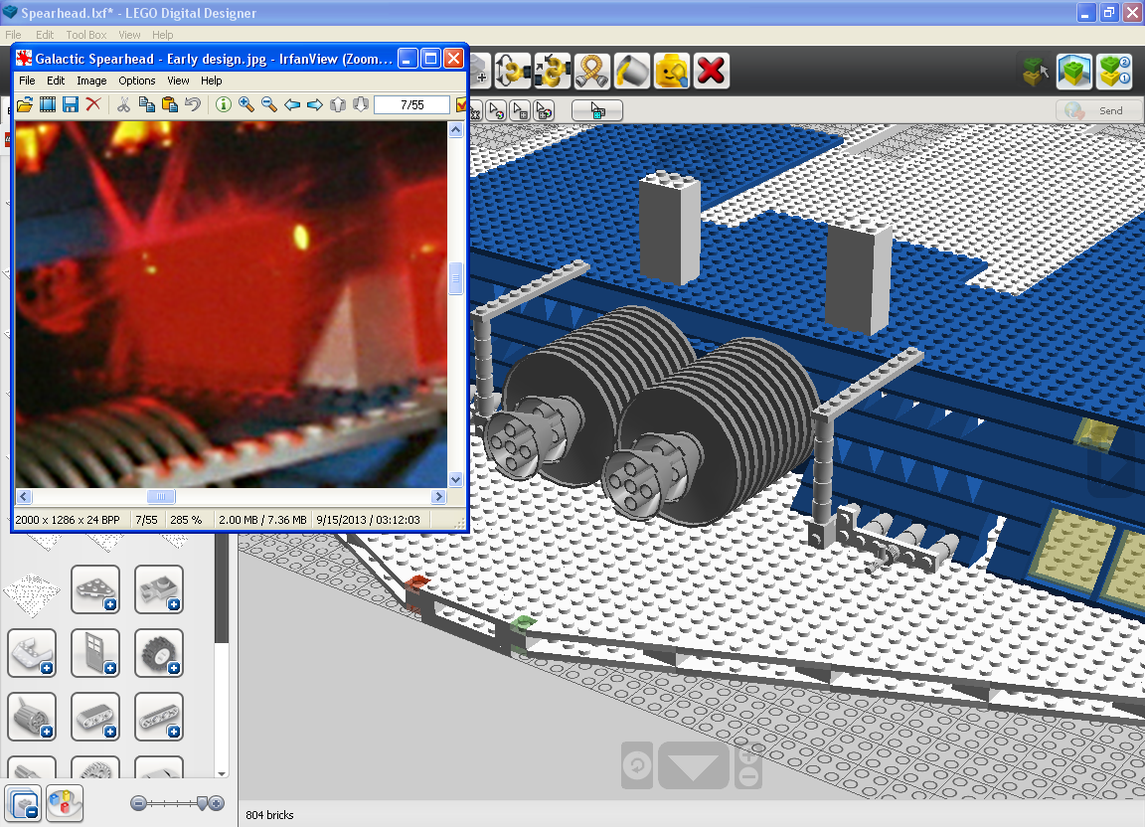This screenshot has height=827, width=1145.
Task: Click the IrfanView Cut scissors icon
Action: point(123,104)
